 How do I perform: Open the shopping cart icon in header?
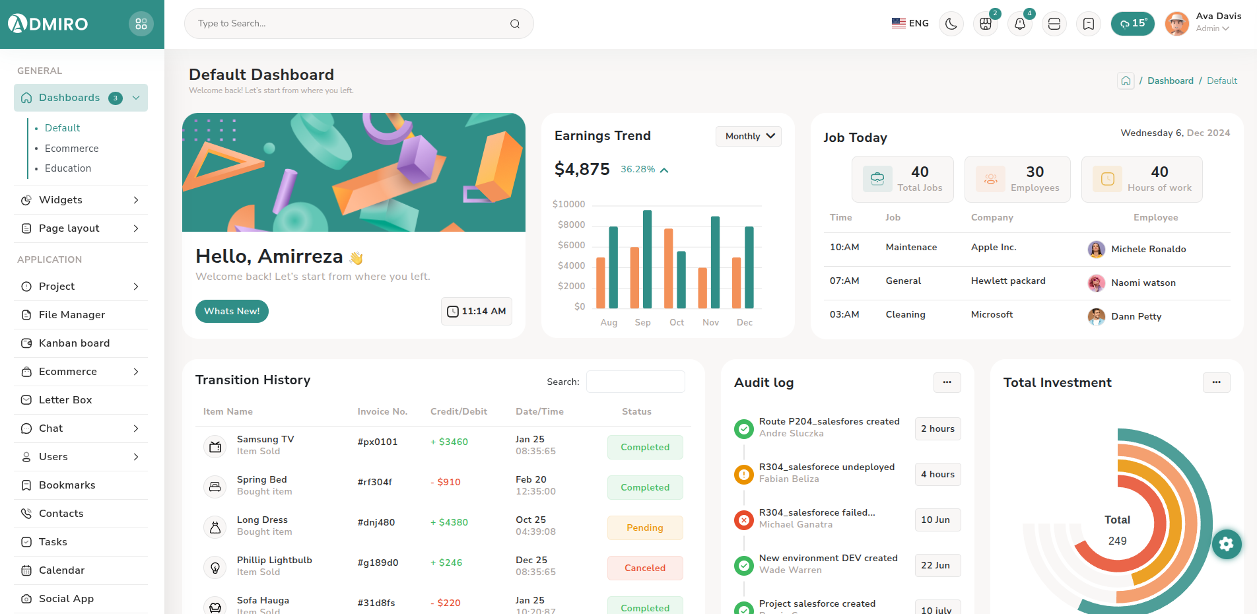986,24
